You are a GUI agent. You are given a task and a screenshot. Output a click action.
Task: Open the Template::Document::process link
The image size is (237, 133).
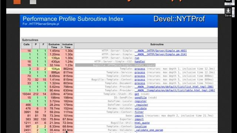pos(140,83)
